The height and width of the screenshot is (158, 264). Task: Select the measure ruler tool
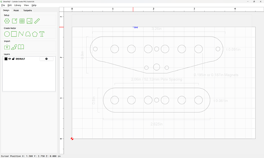pyautogui.click(x=37, y=21)
